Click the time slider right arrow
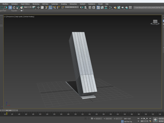 tap(17, 110)
